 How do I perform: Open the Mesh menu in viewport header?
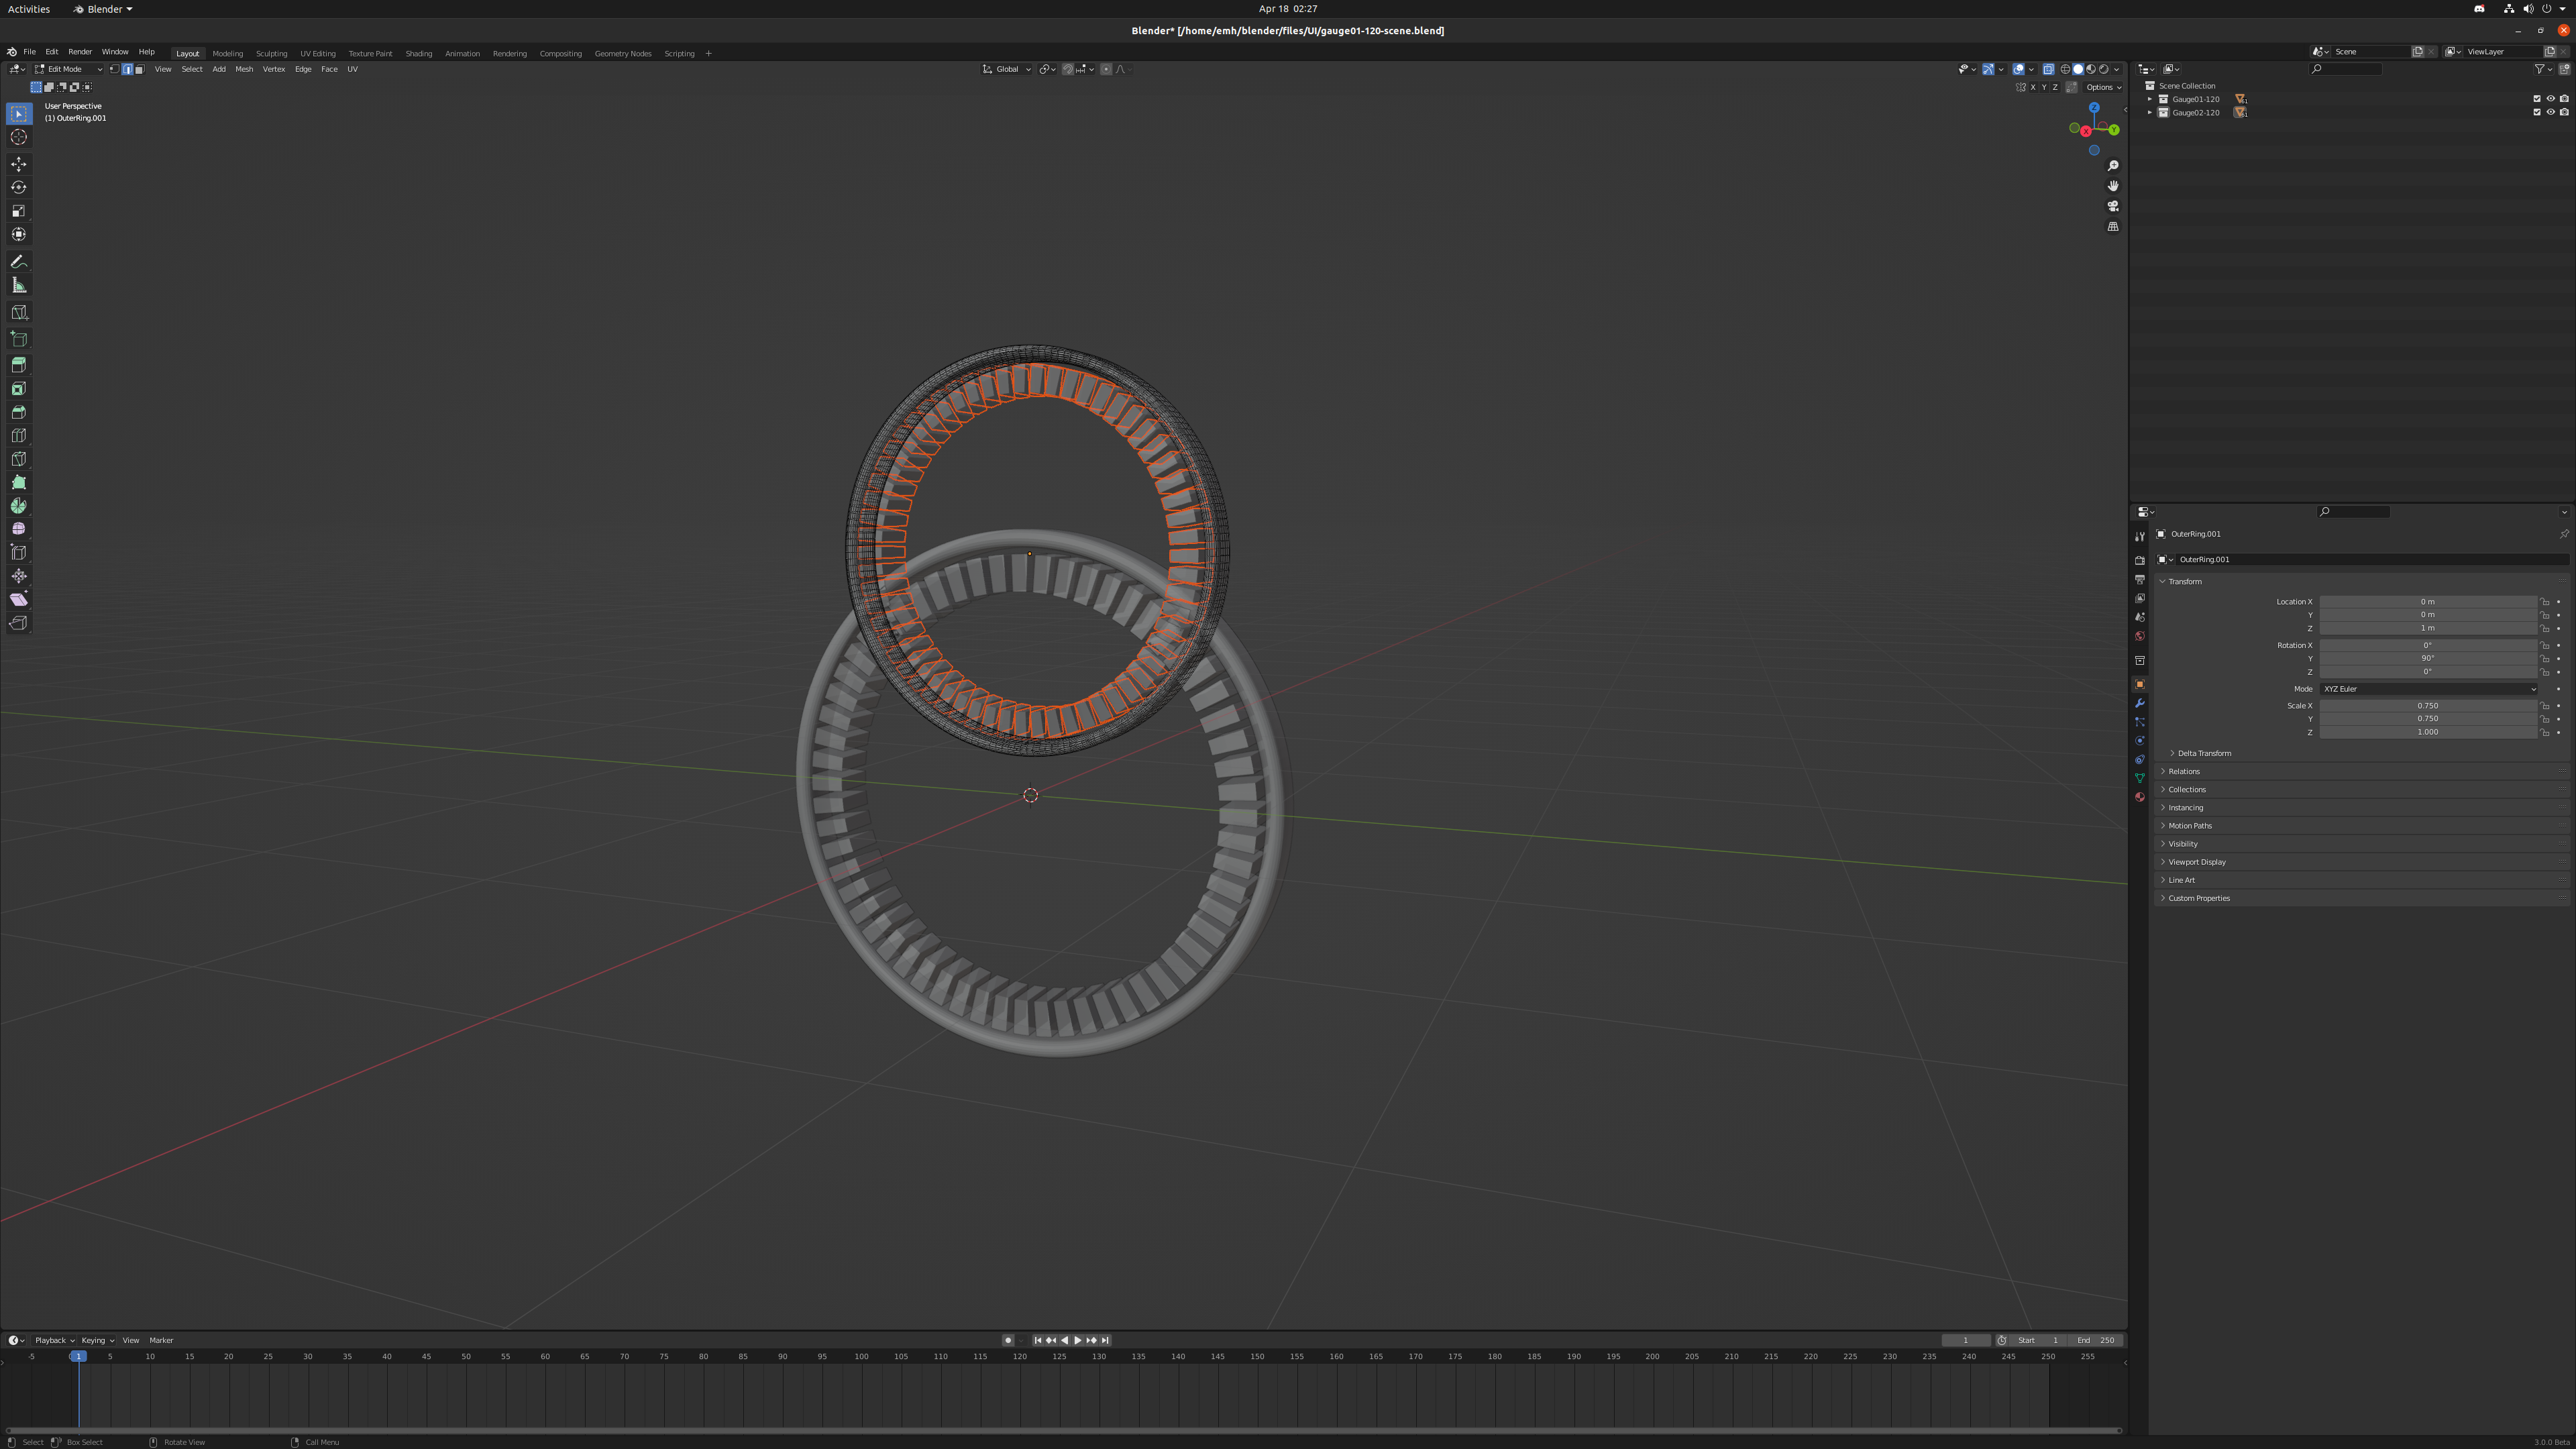[244, 69]
